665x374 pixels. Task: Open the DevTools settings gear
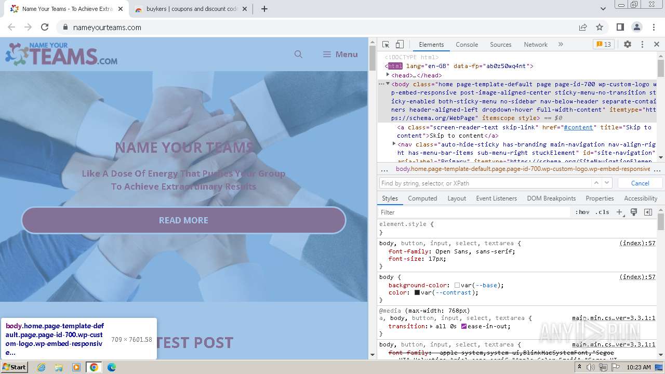tap(628, 45)
